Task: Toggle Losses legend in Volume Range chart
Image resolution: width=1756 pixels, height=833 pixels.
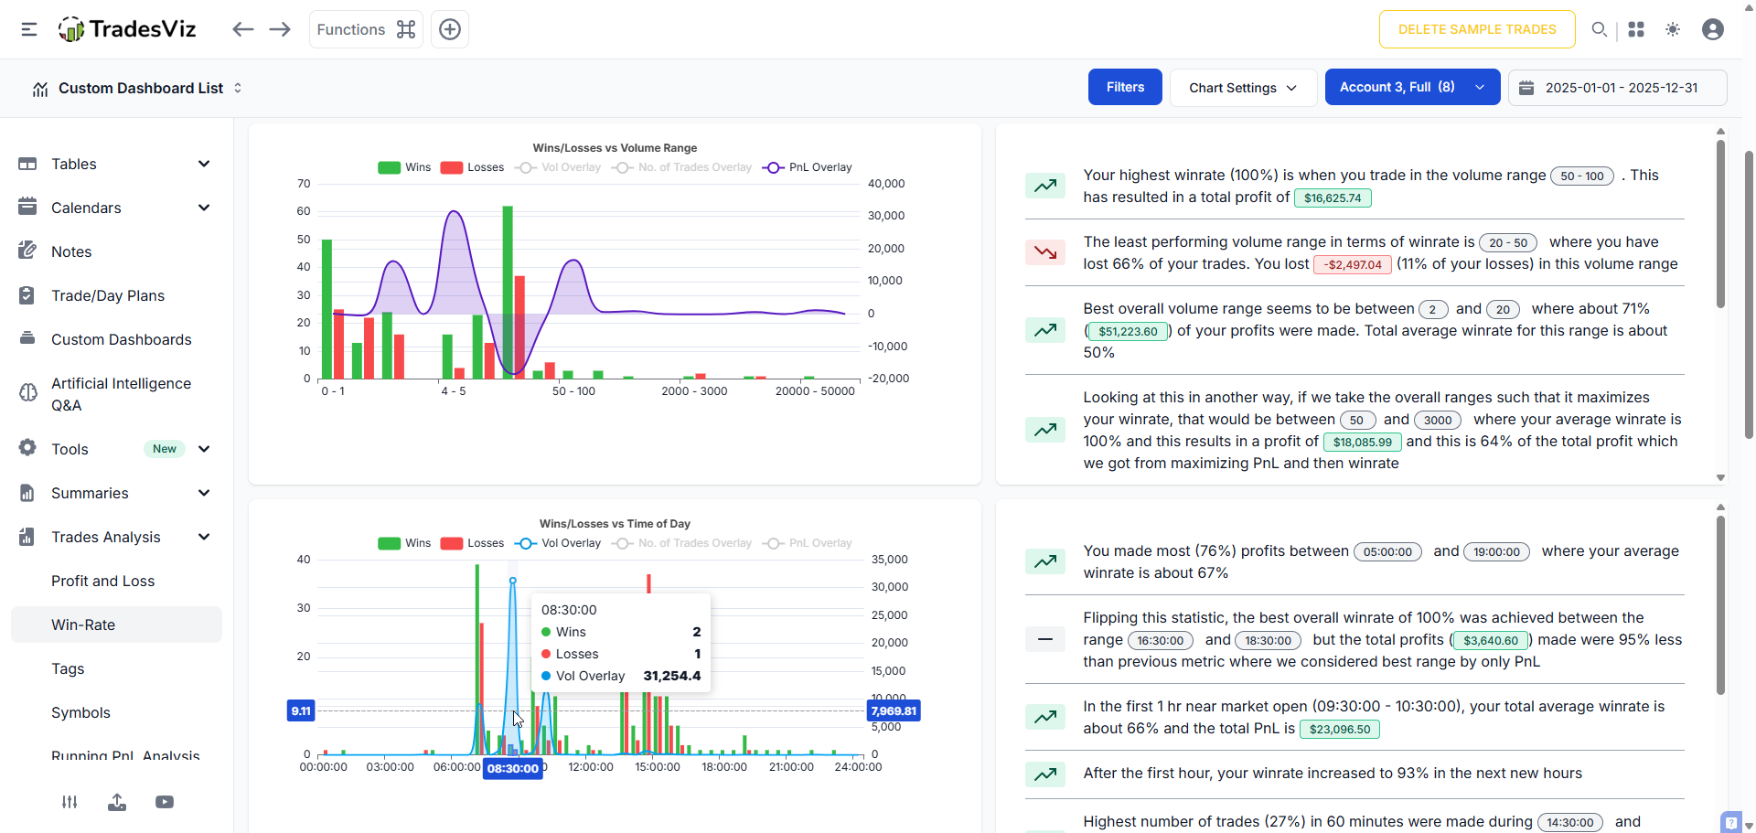Action: click(472, 167)
